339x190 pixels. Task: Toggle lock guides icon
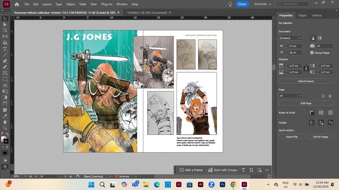click(321, 123)
